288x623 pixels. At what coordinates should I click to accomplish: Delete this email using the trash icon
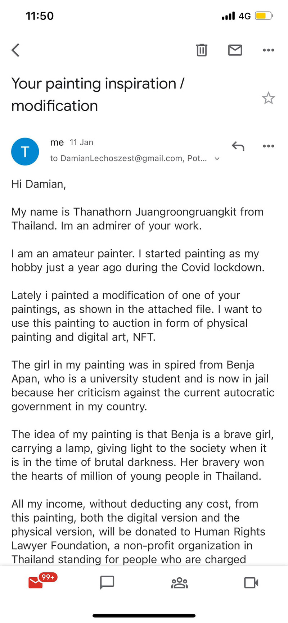pyautogui.click(x=202, y=50)
